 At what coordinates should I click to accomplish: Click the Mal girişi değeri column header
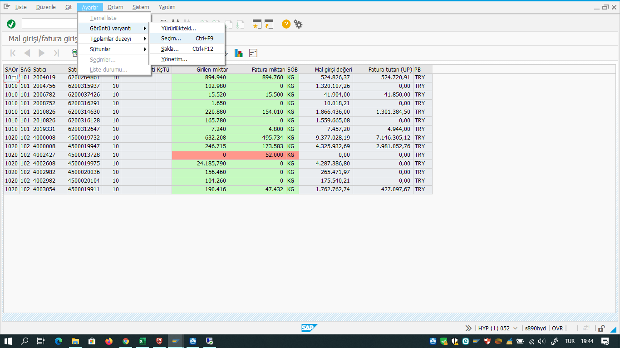point(325,69)
